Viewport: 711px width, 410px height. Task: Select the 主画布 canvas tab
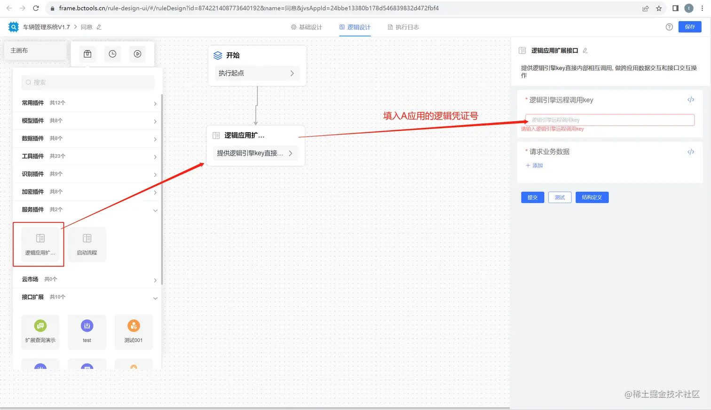(35, 50)
